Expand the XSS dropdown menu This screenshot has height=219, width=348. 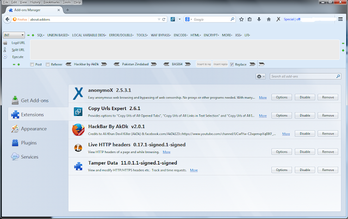click(x=238, y=35)
